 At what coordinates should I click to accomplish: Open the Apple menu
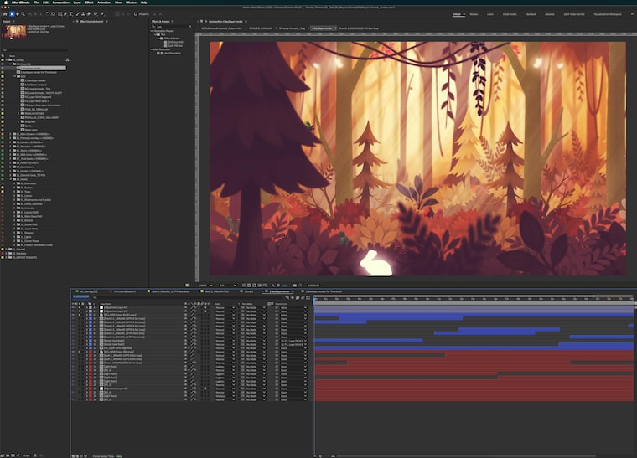[x=5, y=3]
